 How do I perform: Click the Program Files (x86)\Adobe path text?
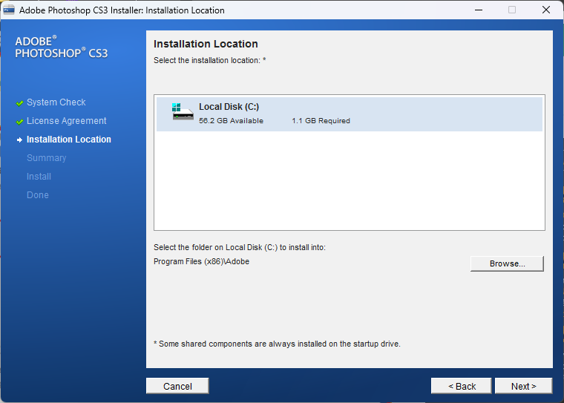(201, 261)
